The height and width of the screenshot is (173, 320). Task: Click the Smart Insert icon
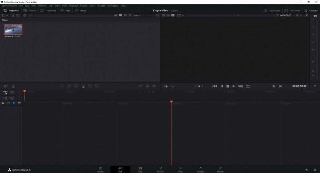pyautogui.click(x=62, y=86)
